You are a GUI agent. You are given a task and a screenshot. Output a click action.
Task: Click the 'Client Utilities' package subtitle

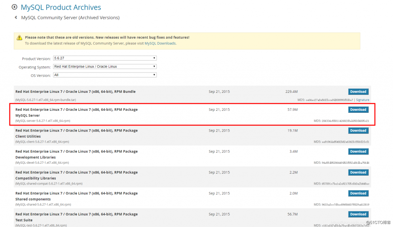(28, 136)
